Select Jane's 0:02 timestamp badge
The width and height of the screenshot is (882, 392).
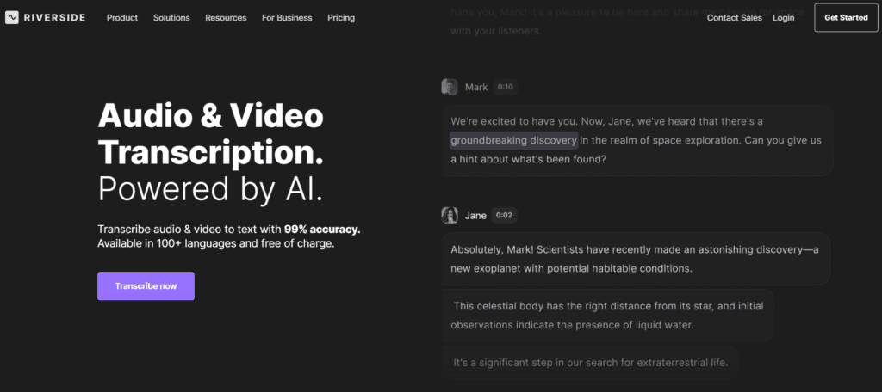[505, 215]
